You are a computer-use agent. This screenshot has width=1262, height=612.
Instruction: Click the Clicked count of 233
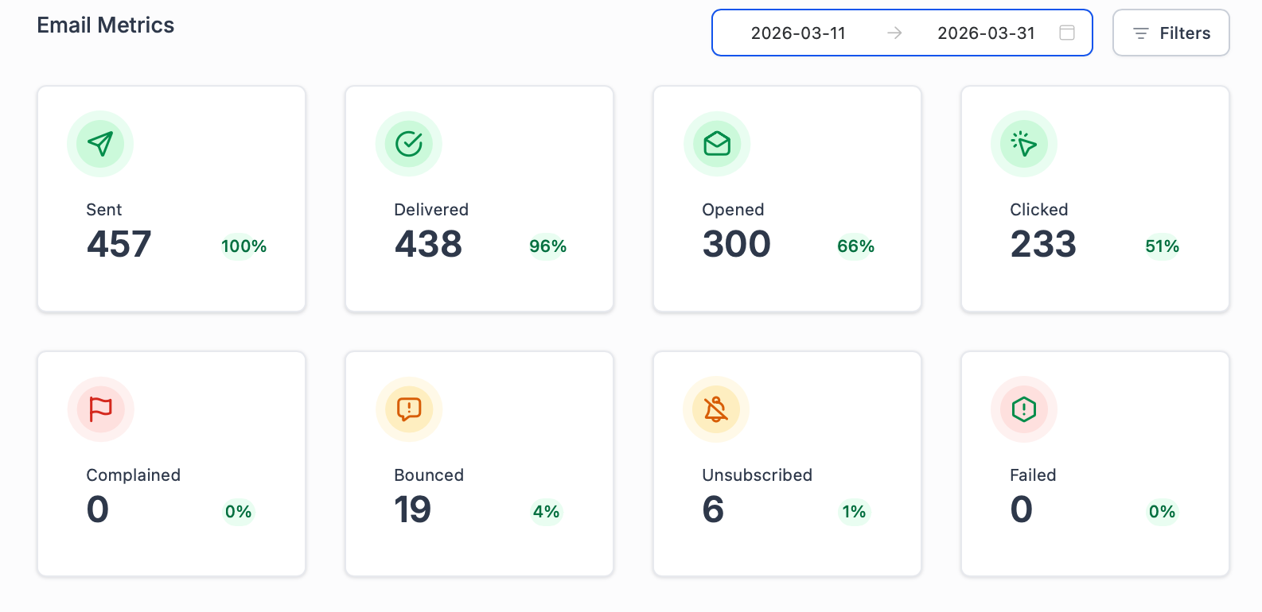pyautogui.click(x=1043, y=244)
